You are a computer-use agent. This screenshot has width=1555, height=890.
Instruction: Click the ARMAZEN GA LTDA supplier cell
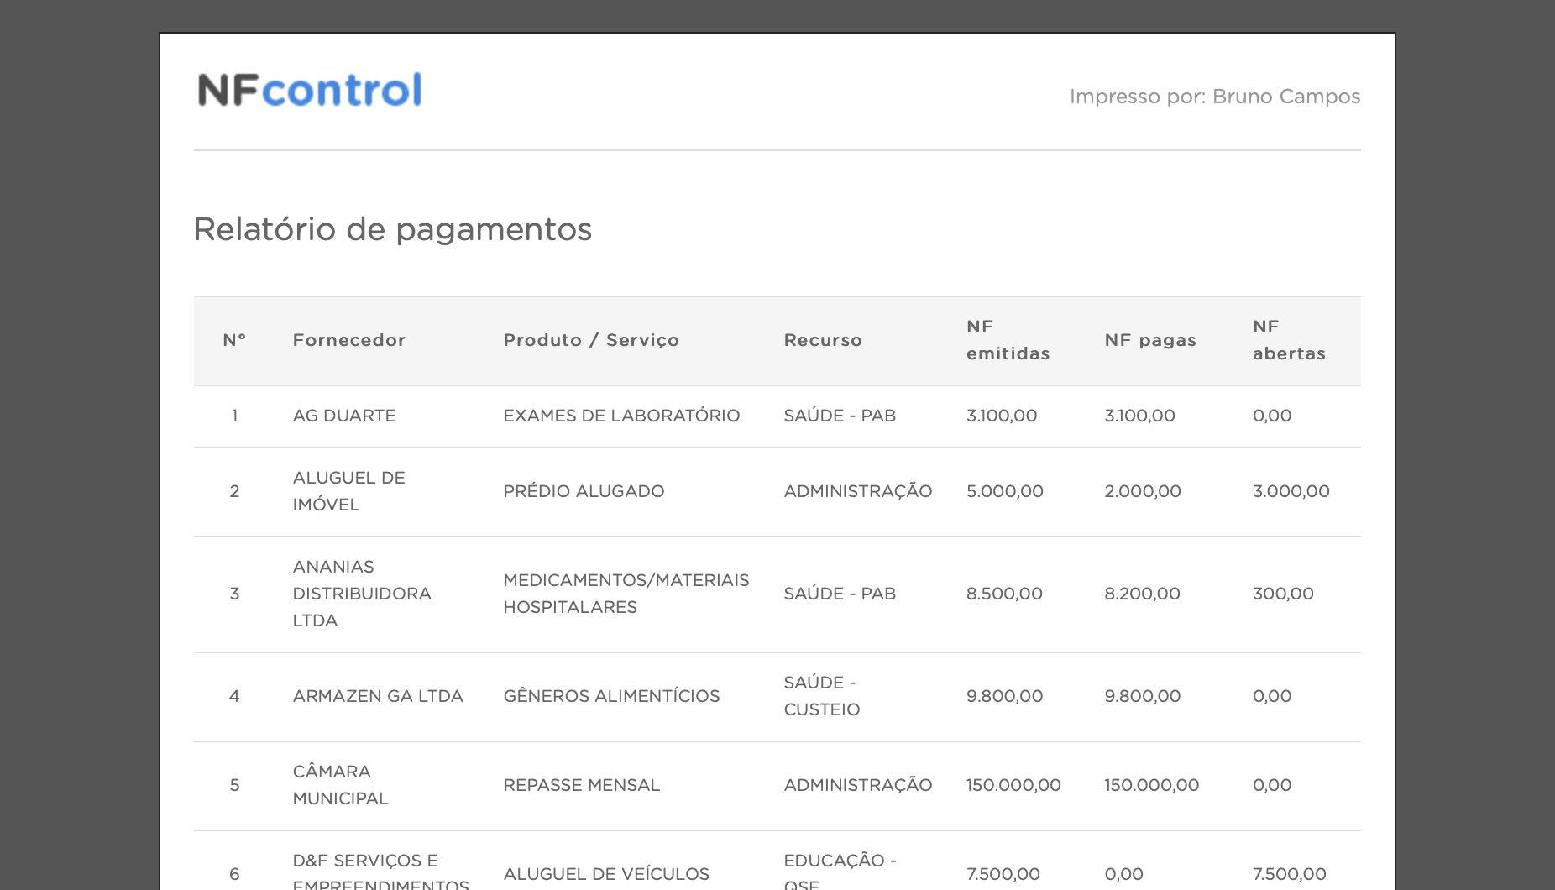point(377,696)
